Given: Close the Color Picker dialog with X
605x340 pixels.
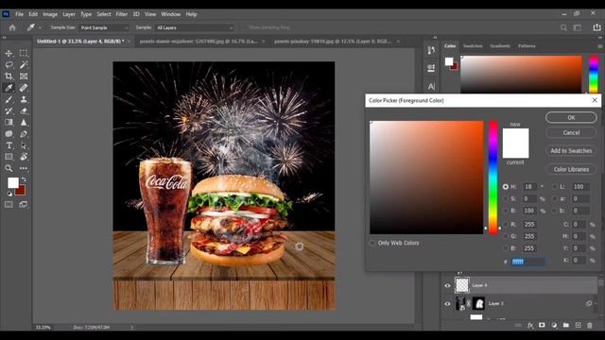Looking at the screenshot, I should (x=595, y=100).
